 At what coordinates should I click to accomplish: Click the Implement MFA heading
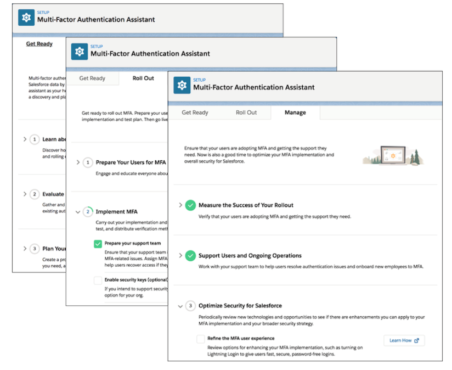(x=116, y=212)
